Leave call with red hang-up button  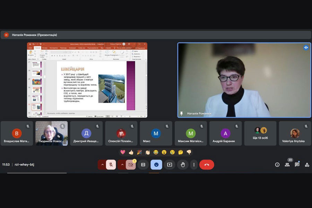point(207,165)
